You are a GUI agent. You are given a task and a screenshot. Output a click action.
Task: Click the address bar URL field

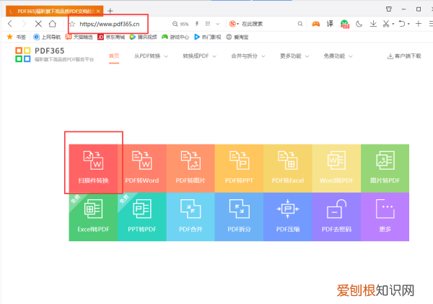click(110, 24)
